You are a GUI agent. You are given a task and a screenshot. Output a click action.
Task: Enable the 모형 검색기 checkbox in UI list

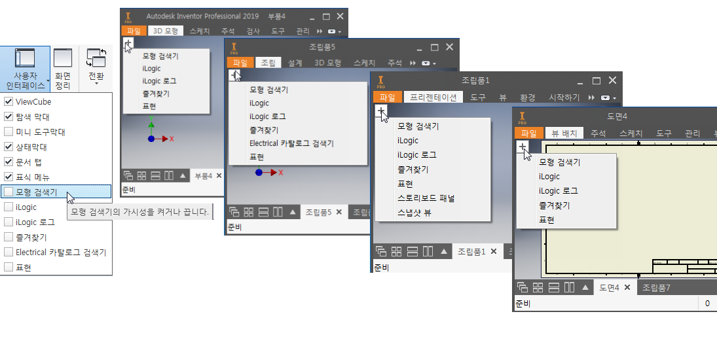9,192
